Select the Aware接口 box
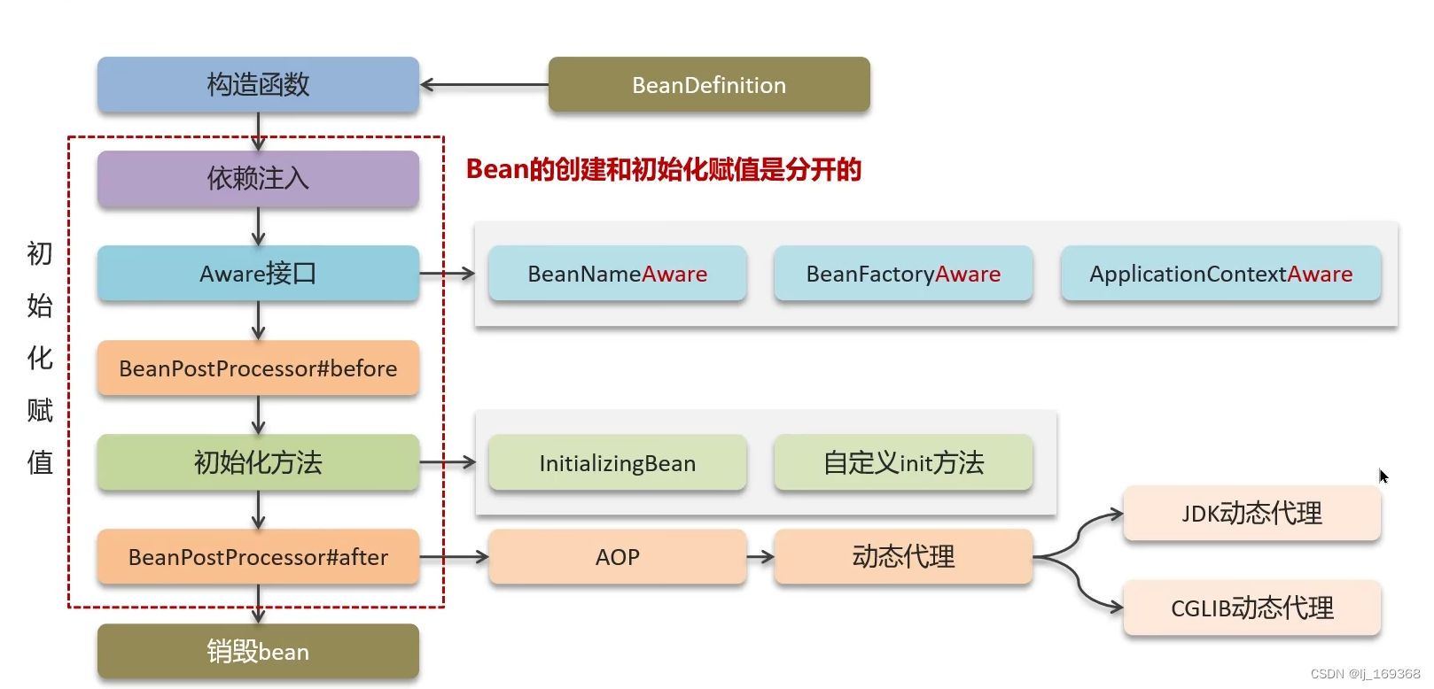The height and width of the screenshot is (689, 1434). tap(258, 274)
